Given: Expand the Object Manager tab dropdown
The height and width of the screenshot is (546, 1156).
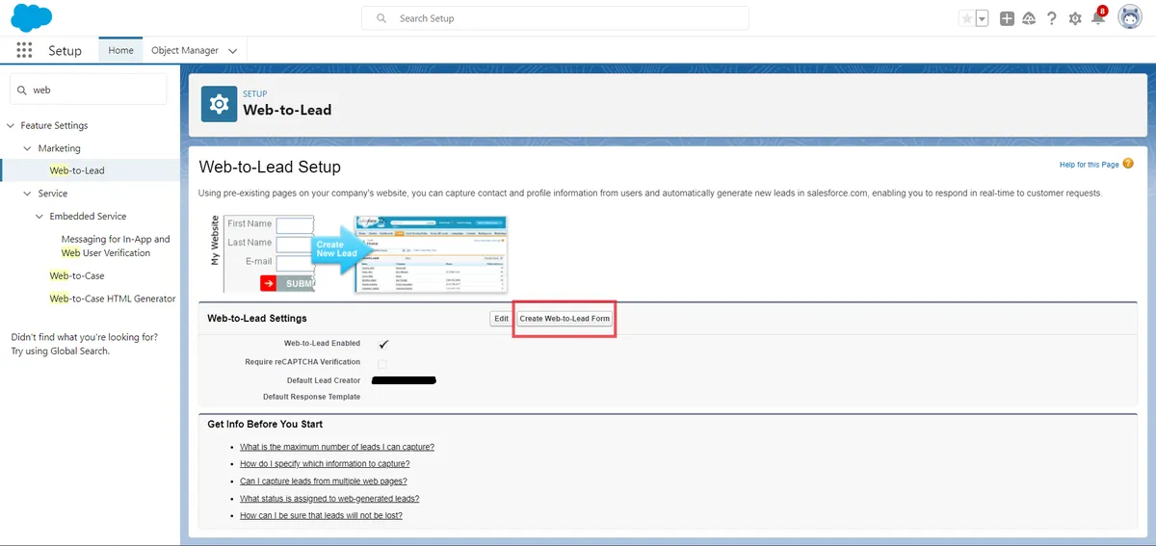Looking at the screenshot, I should coord(233,51).
